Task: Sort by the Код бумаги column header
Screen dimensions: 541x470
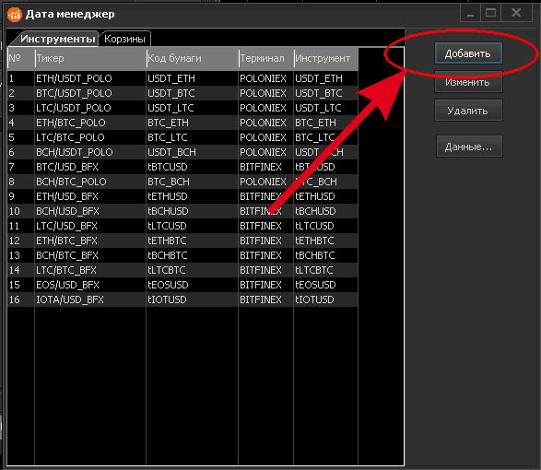Action: [193, 58]
